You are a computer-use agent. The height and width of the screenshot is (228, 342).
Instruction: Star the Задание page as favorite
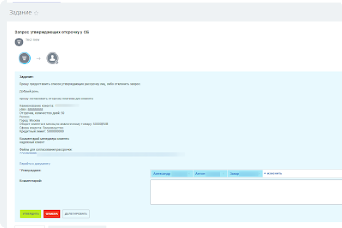(36, 13)
